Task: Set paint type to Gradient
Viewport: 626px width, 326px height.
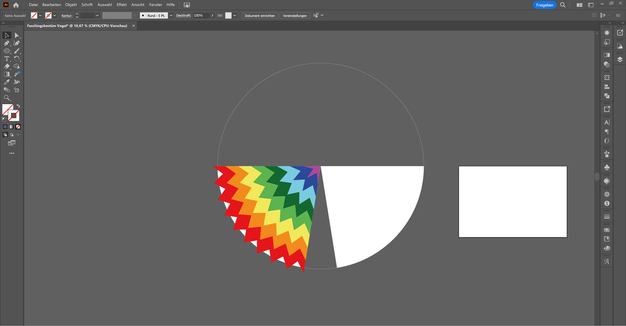Action: (x=12, y=127)
